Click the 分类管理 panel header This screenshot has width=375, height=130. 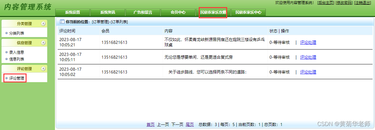click(24, 23)
